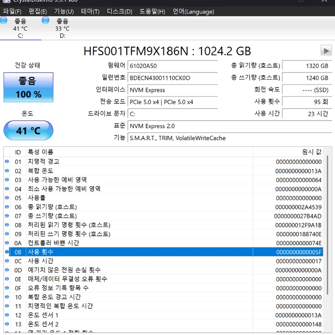Click total host writes value 1240 GB
Viewport: 335px width, 335px height.
(x=307, y=78)
